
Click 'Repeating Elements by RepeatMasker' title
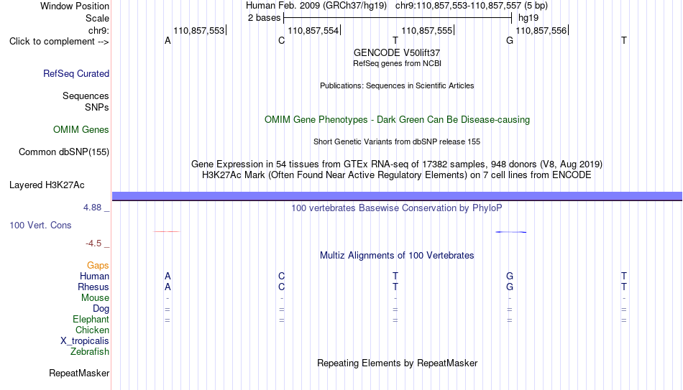pyautogui.click(x=398, y=363)
